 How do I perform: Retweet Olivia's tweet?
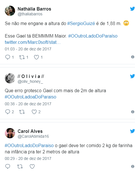tap(22, 112)
